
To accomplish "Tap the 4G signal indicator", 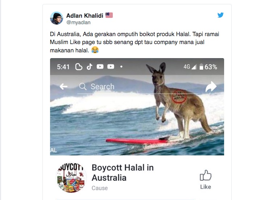I will (190, 67).
